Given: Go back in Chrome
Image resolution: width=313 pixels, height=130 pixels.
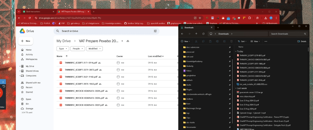Looking at the screenshot, I should click(19, 18).
